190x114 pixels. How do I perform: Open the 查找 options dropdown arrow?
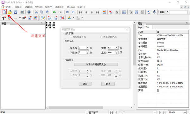coord(167,12)
